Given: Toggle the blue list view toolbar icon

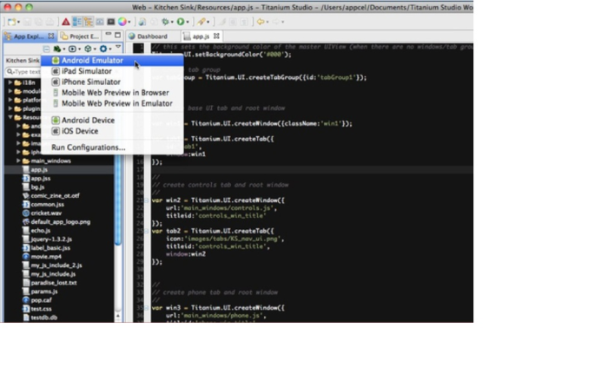Looking at the screenshot, I should (77, 22).
